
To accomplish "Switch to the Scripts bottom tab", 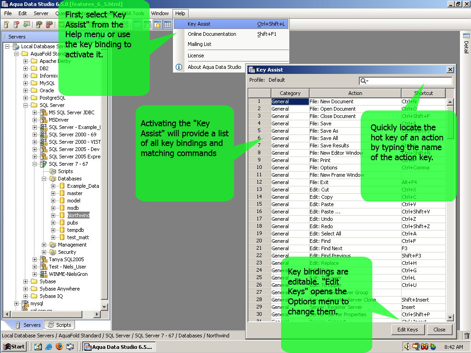I will [x=60, y=325].
